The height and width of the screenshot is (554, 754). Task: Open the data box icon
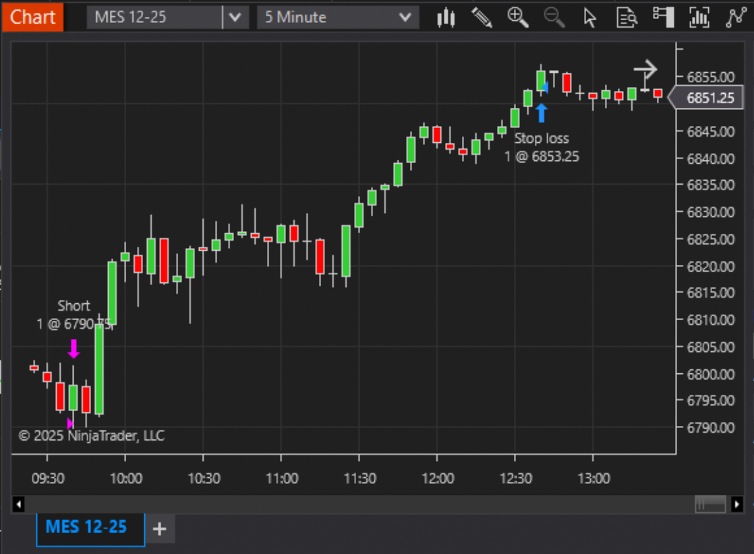tap(627, 18)
